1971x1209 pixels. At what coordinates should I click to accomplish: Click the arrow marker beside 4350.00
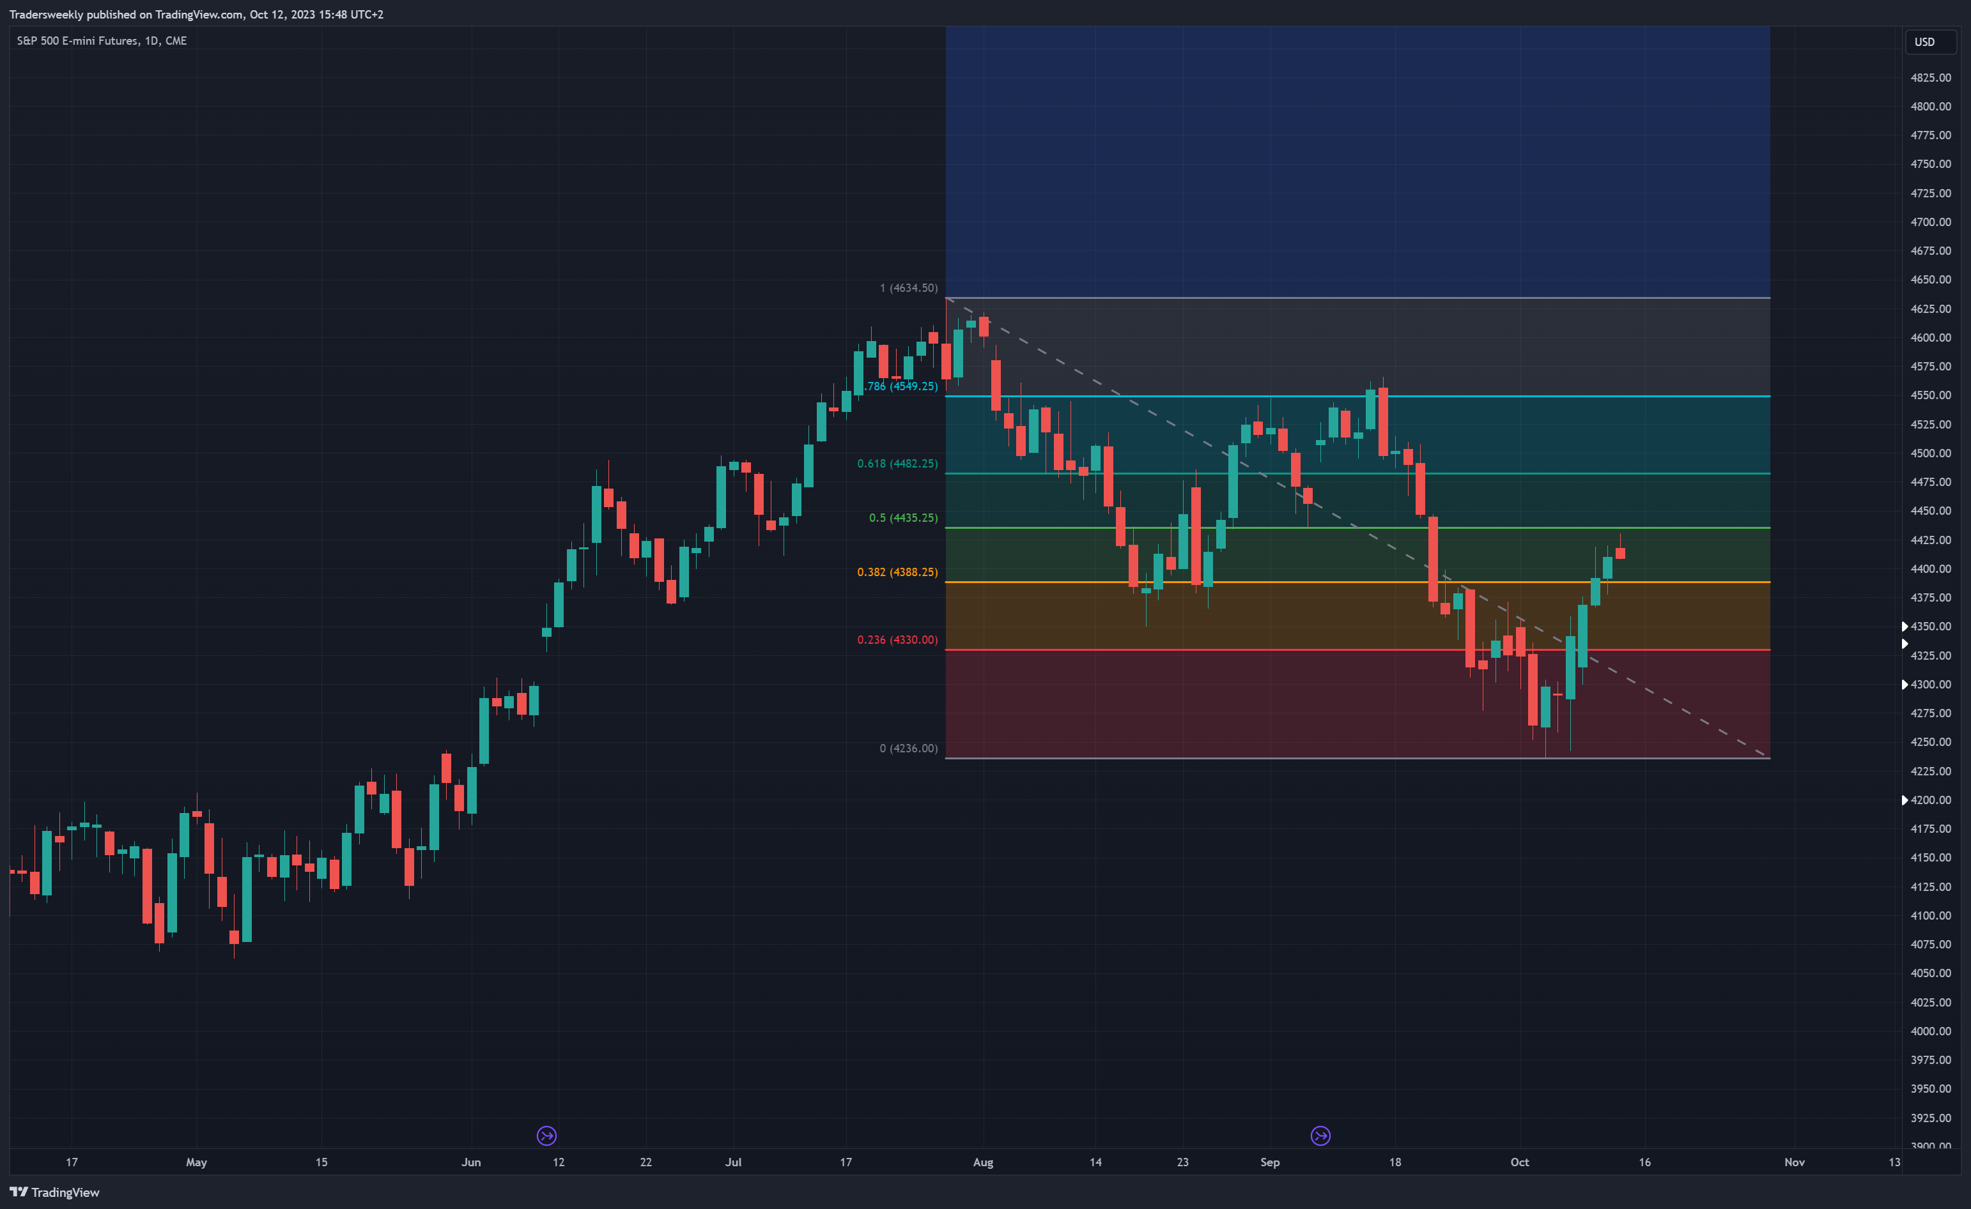pos(1905,626)
